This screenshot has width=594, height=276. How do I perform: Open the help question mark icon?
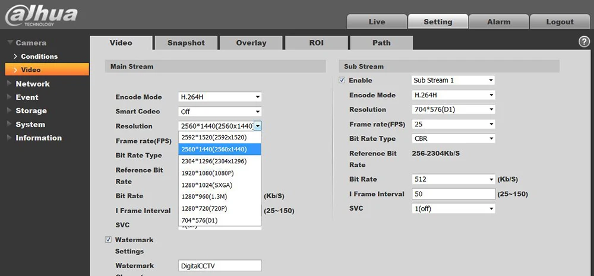point(584,42)
